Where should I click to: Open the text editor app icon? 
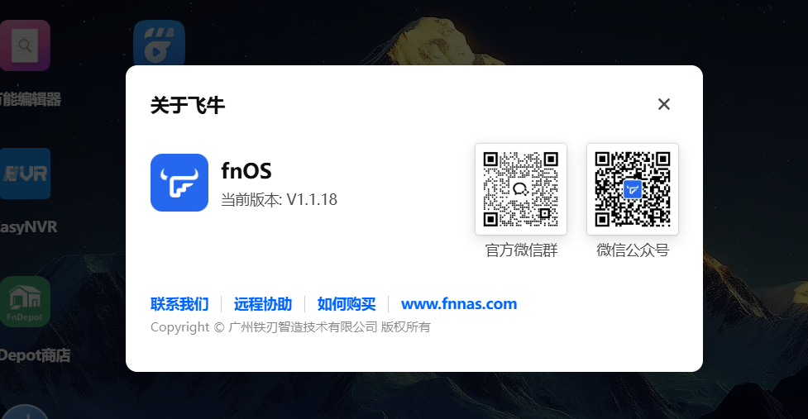click(x=25, y=45)
